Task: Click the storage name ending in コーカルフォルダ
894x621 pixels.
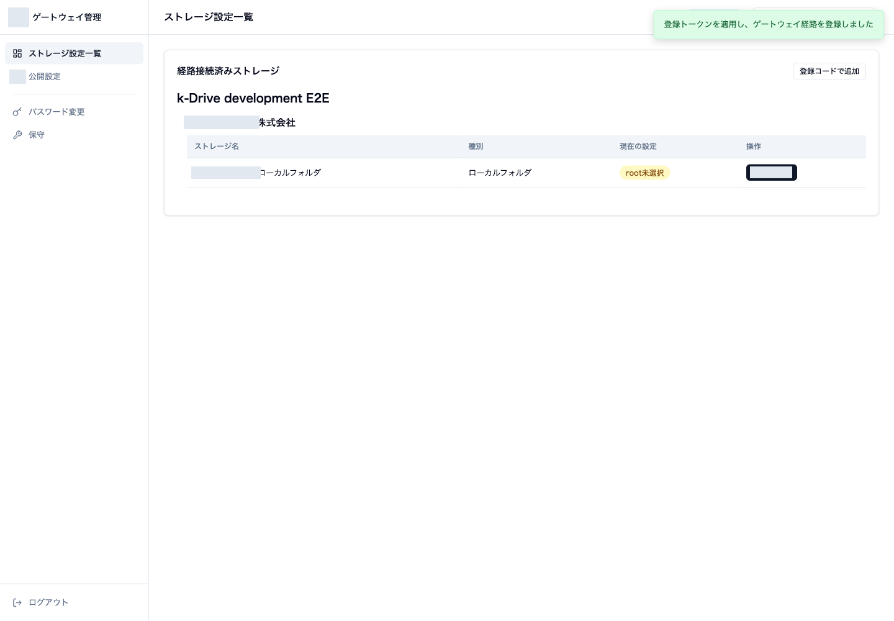Action: [x=256, y=173]
